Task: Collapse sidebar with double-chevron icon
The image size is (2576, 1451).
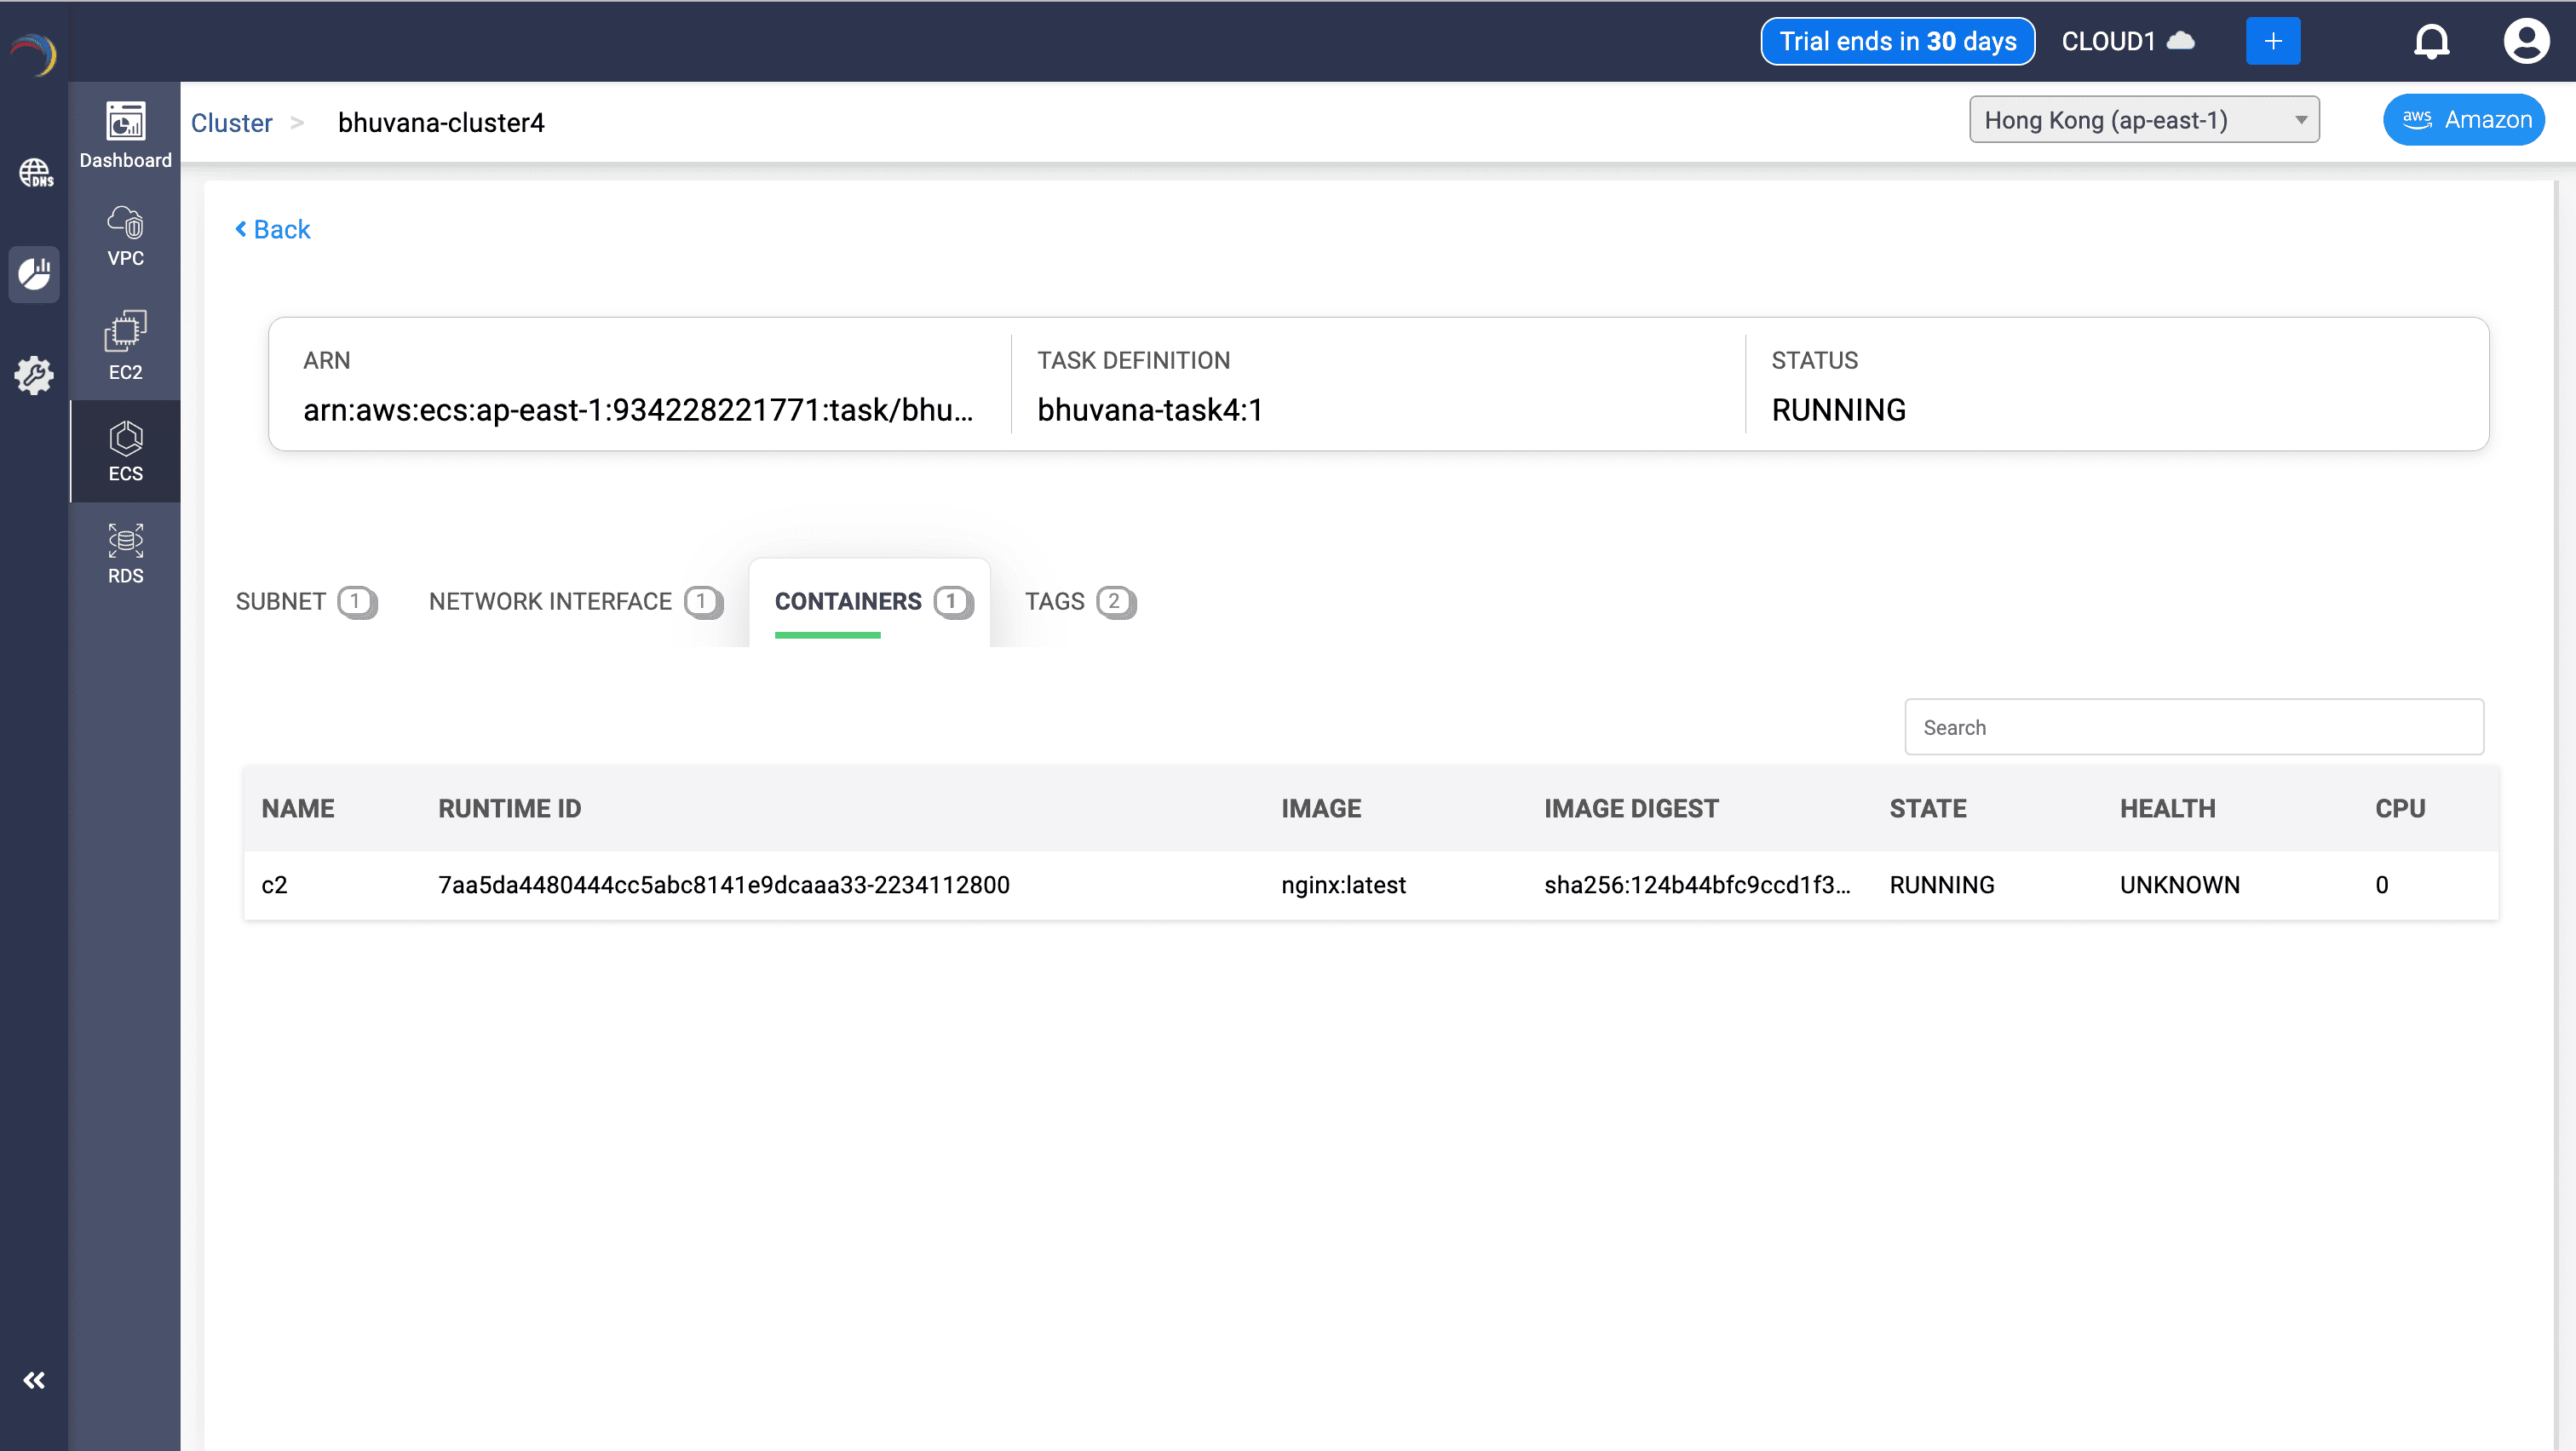Action: [34, 1380]
